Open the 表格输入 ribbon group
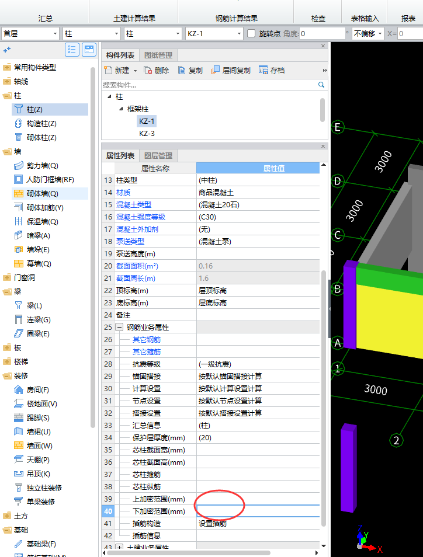The width and height of the screenshot is (423, 557). (x=365, y=18)
